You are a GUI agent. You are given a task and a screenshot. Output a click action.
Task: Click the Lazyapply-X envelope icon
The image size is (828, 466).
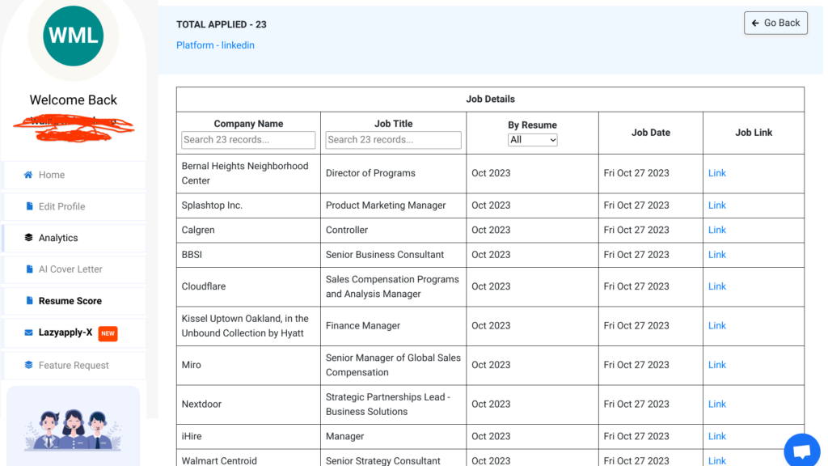[x=28, y=333]
